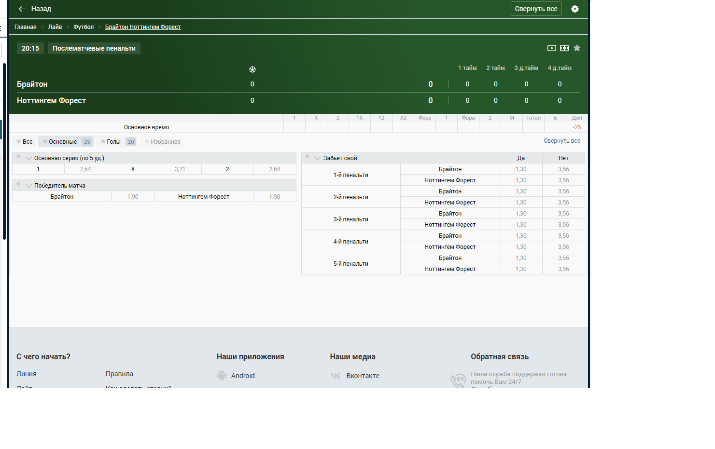The height and width of the screenshot is (449, 715).
Task: Pick 1,90 odds for Брайтон to win
Action: point(133,197)
